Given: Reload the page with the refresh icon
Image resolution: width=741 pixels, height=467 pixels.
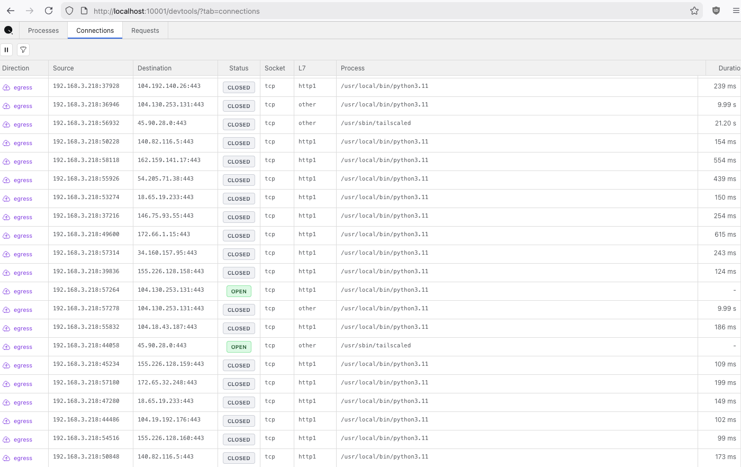Looking at the screenshot, I should point(49,11).
